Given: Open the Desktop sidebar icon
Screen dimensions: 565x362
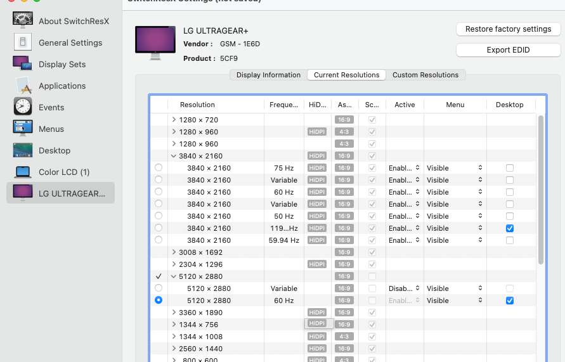Looking at the screenshot, I should [x=23, y=150].
